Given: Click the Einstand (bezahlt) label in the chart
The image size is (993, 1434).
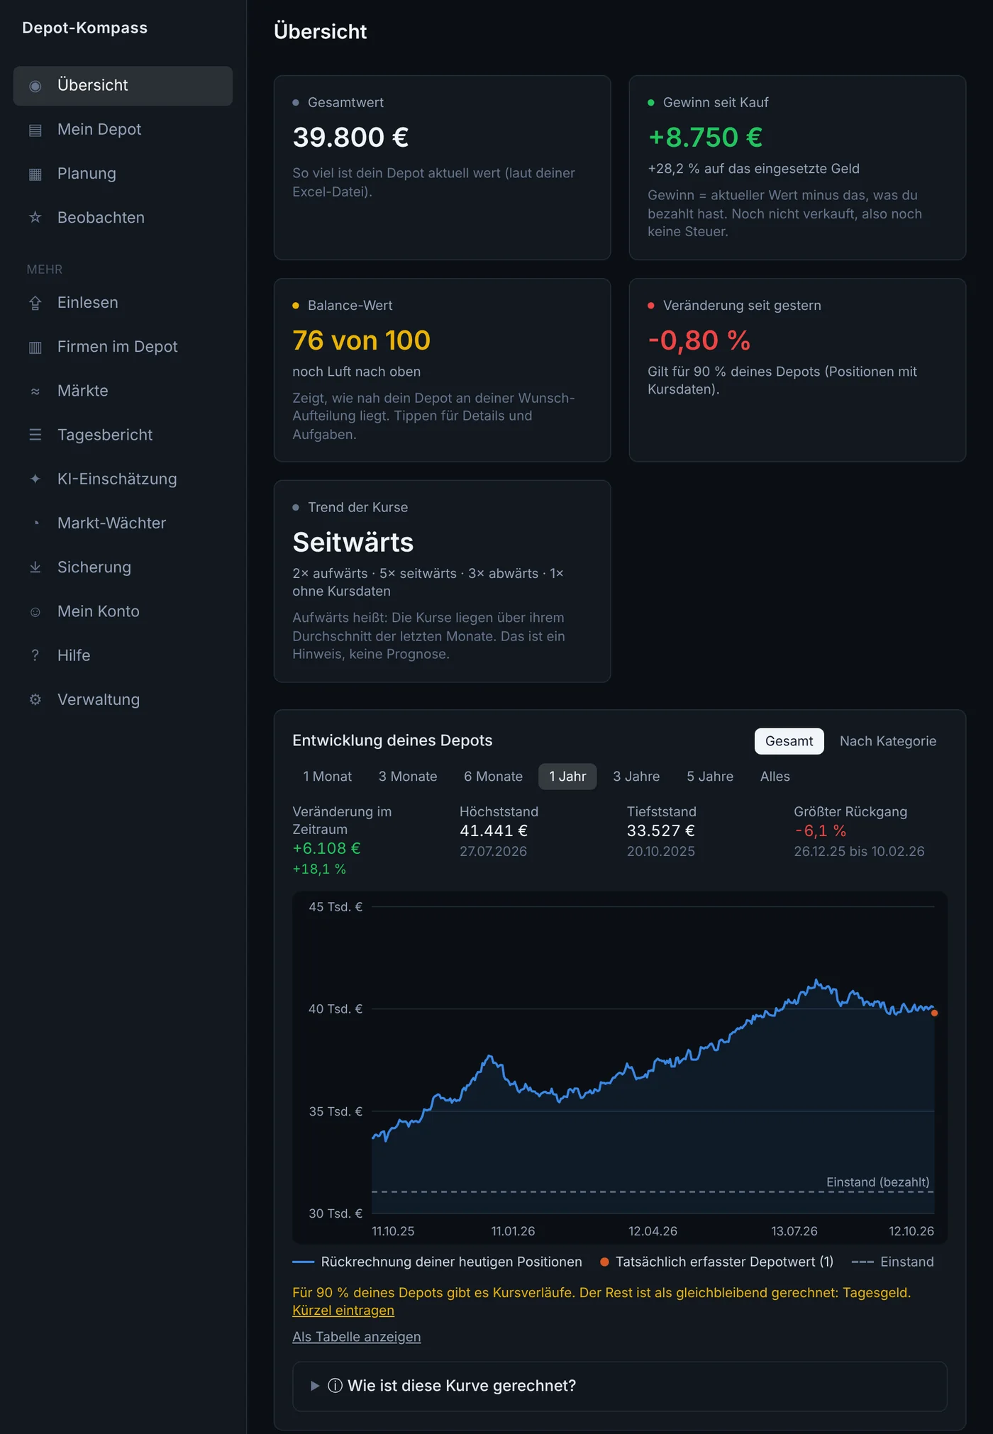Looking at the screenshot, I should 877,1182.
